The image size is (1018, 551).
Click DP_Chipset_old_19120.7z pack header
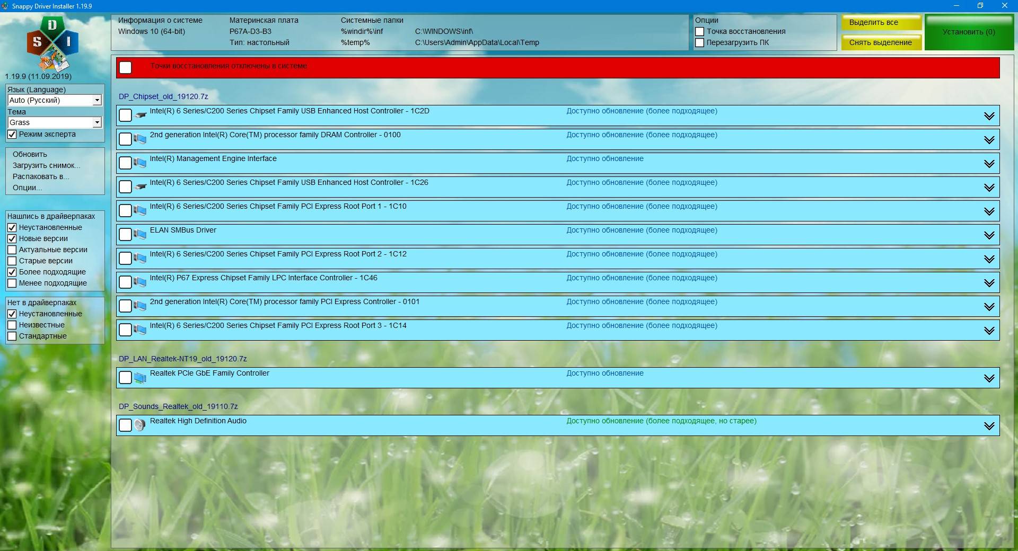(x=163, y=96)
